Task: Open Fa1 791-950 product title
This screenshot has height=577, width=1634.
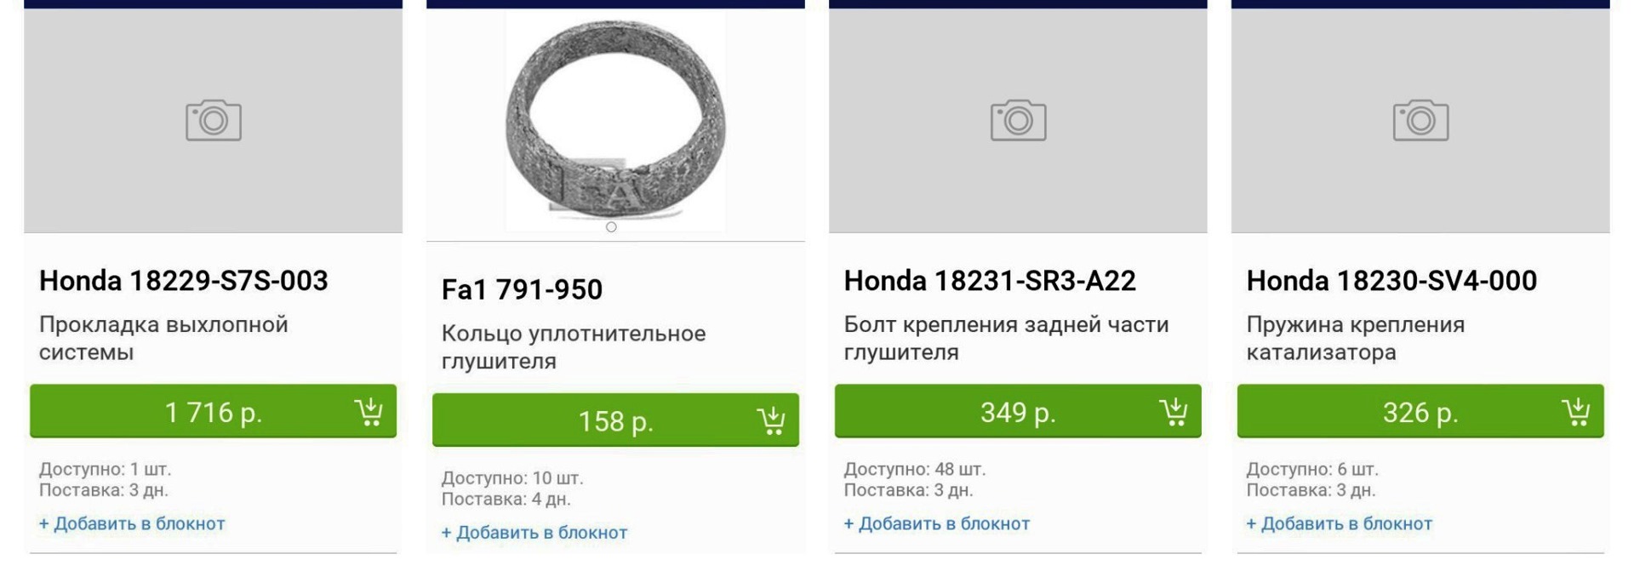Action: [522, 289]
